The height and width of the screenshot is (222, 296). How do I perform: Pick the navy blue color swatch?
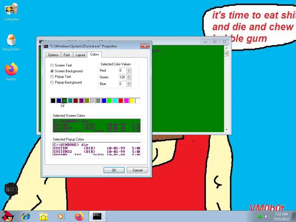coord(59,101)
